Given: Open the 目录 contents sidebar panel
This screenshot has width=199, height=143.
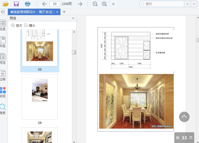Looking at the screenshot, I should [3, 25].
